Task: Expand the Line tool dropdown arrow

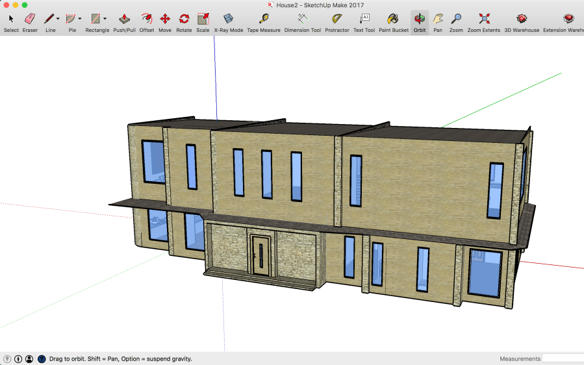Action: coord(58,19)
